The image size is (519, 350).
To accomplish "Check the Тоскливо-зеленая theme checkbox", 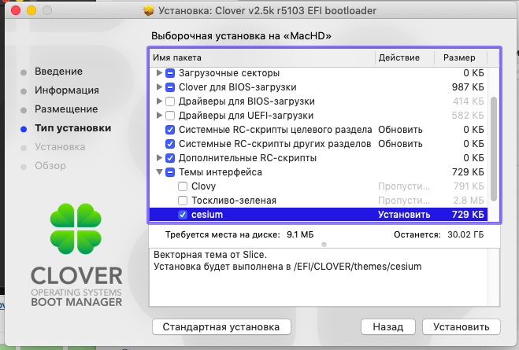I will pyautogui.click(x=183, y=201).
